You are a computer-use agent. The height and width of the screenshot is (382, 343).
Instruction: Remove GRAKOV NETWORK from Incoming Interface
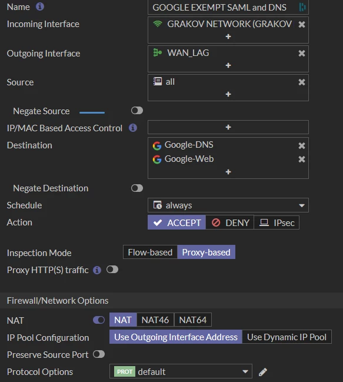click(302, 24)
